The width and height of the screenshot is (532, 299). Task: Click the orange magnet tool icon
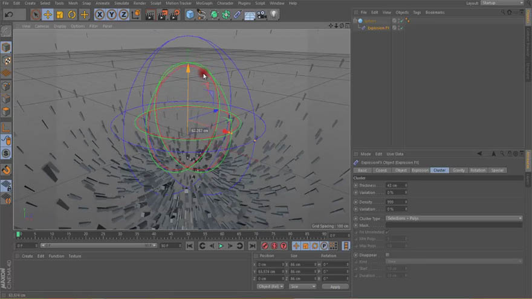[x=6, y=170]
